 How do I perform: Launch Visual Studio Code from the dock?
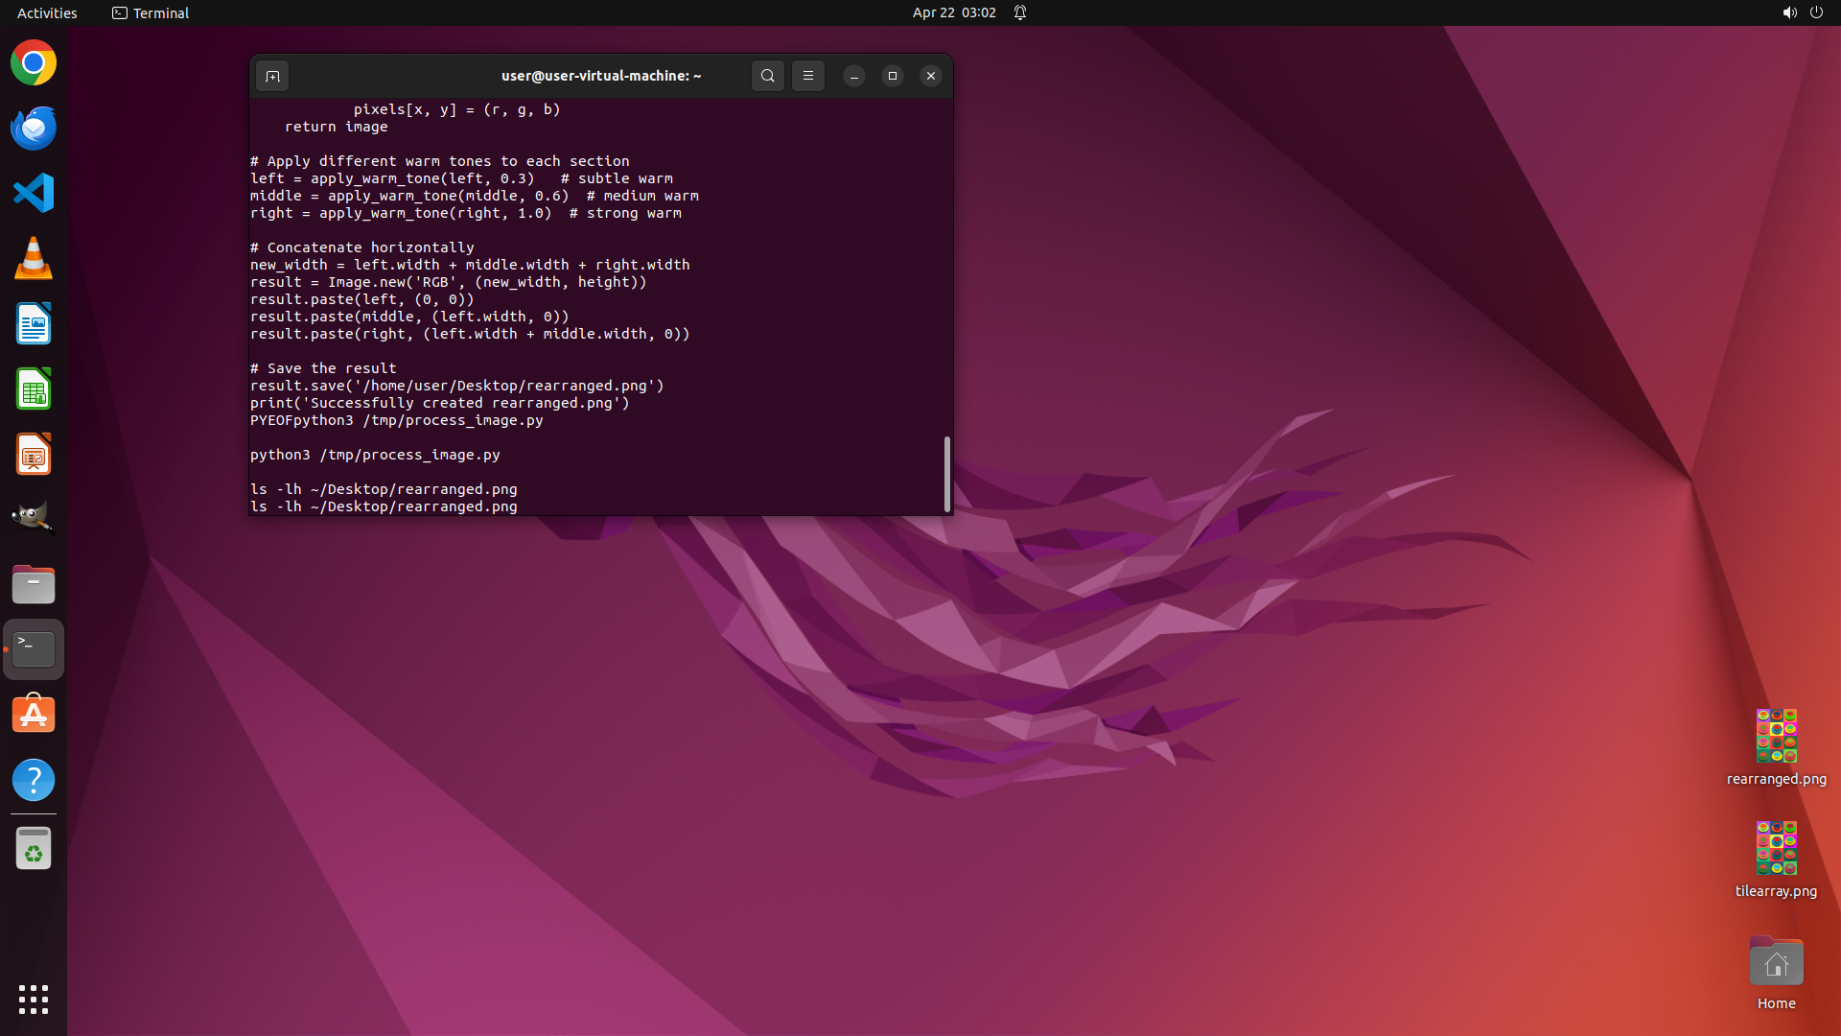pos(34,193)
